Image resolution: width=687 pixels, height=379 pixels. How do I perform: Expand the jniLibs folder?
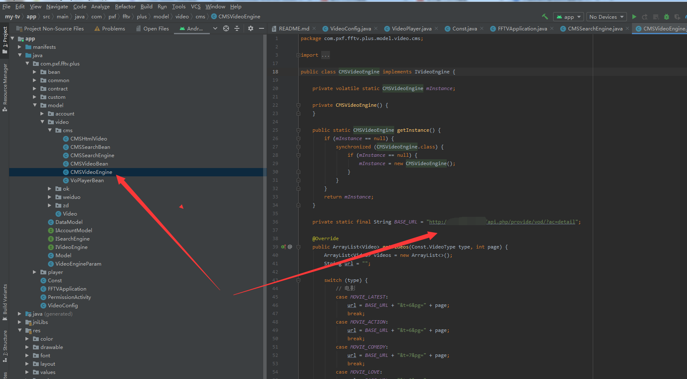pos(20,322)
